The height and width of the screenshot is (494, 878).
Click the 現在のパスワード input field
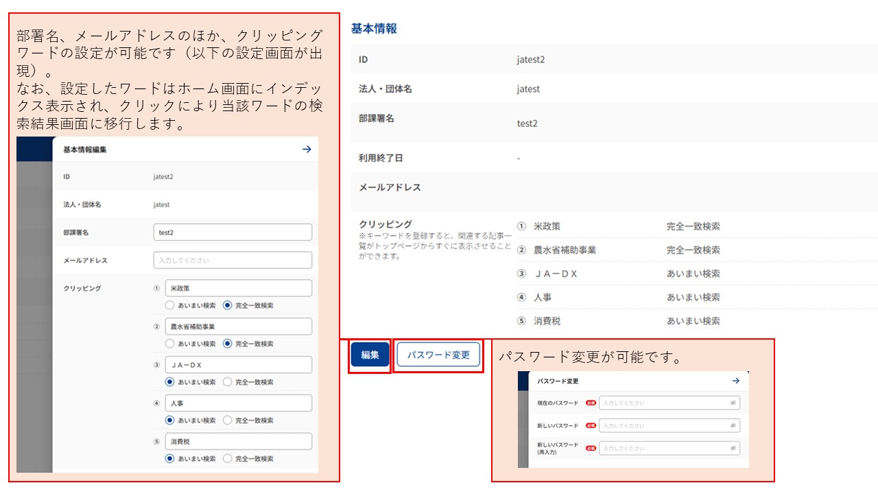[x=669, y=403]
